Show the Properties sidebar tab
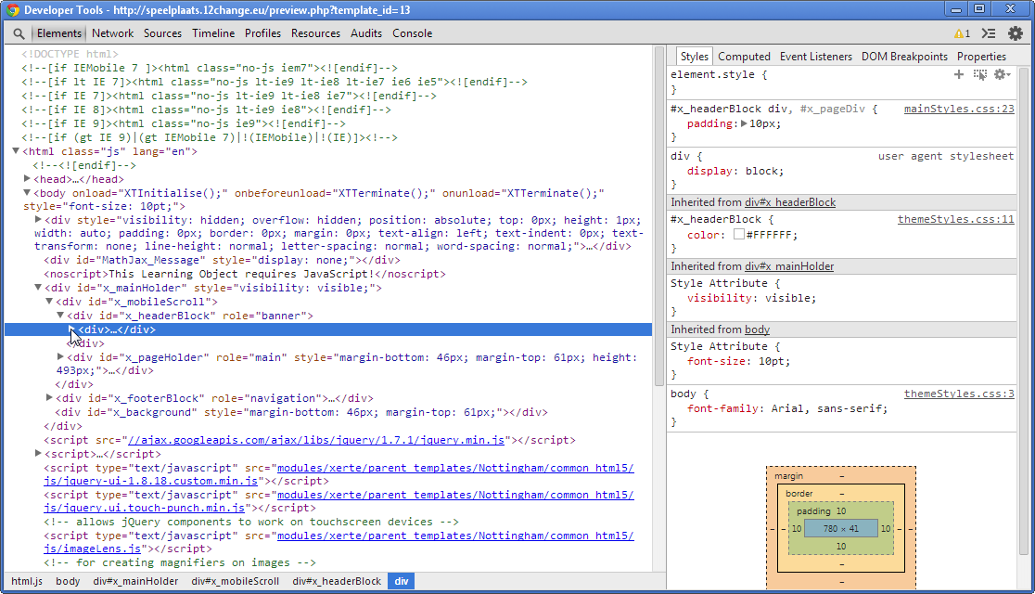 coord(981,57)
